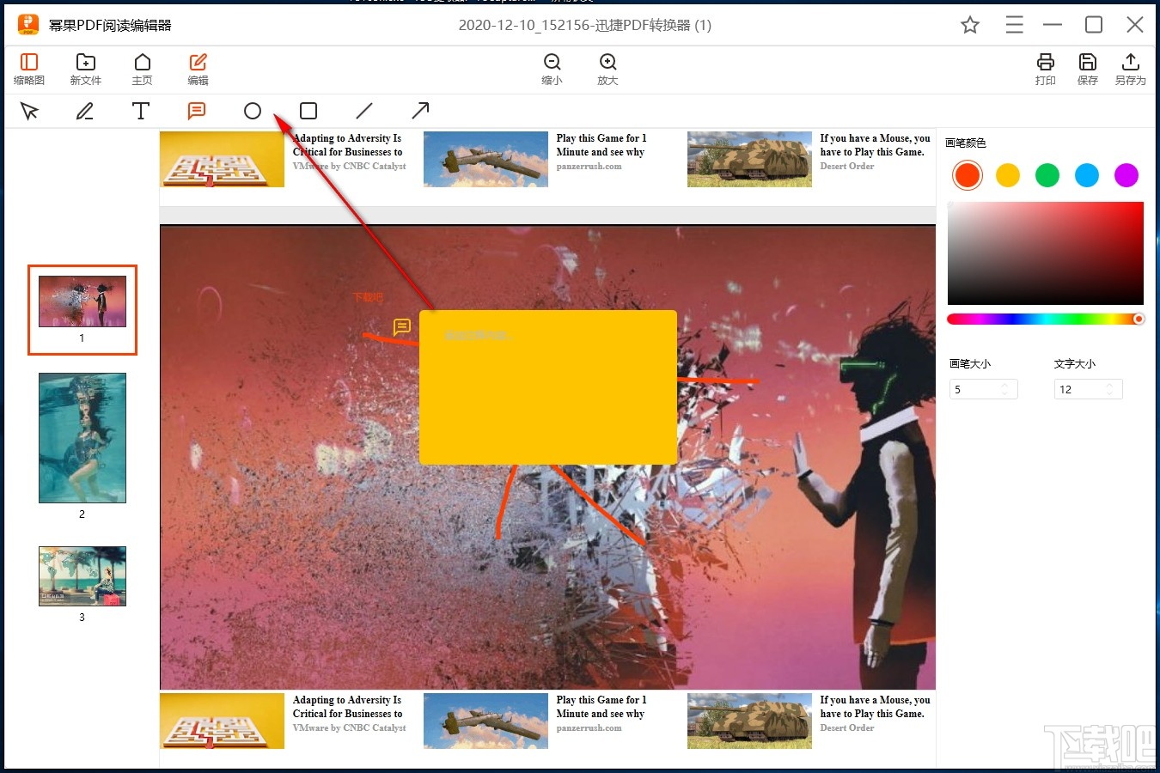The height and width of the screenshot is (773, 1160).
Task: Click the top tank ad image
Action: coord(749,159)
